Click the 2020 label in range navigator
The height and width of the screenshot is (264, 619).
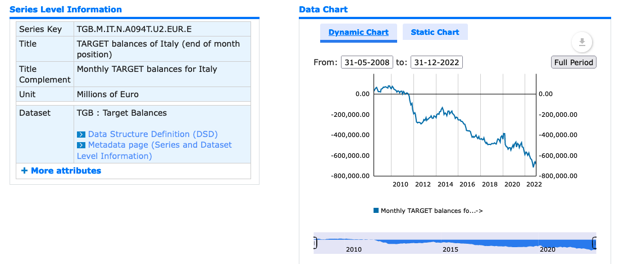548,250
